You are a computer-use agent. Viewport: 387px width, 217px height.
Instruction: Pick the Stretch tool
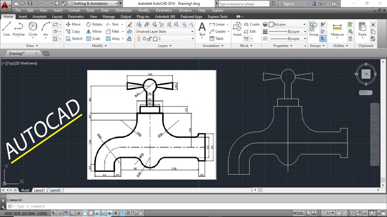74,39
